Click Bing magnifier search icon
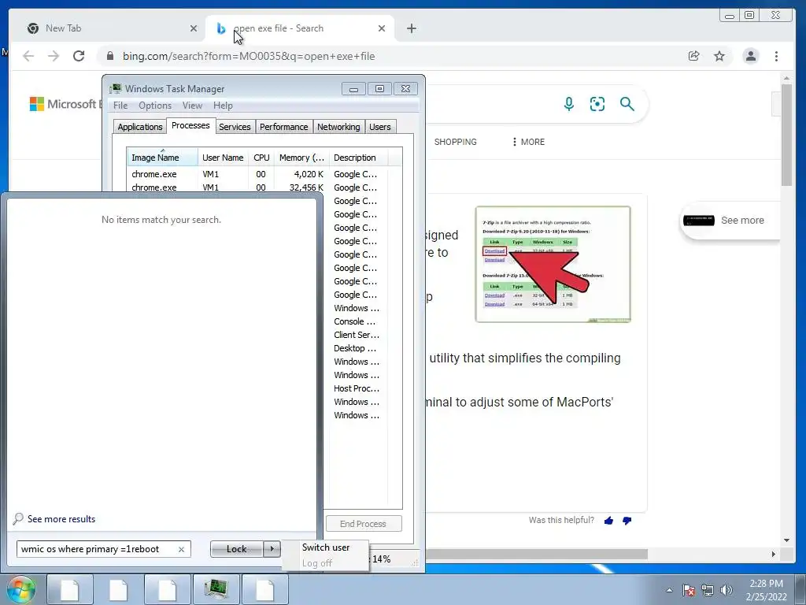This screenshot has width=806, height=605. (627, 104)
